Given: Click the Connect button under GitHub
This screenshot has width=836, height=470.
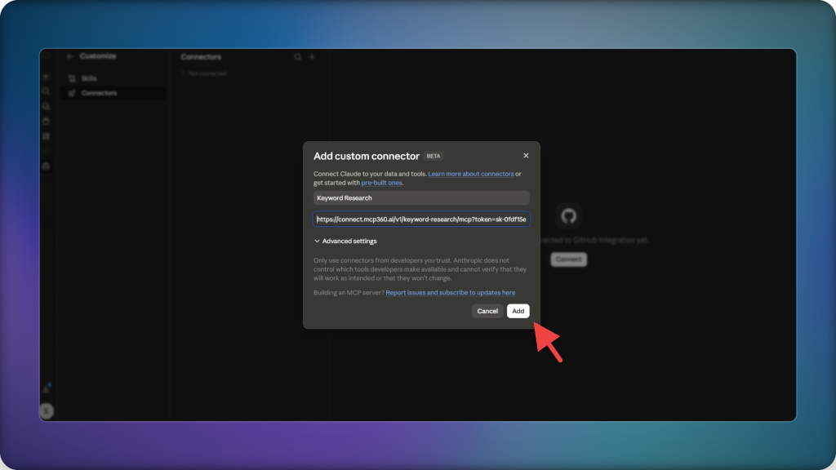Looking at the screenshot, I should coord(568,259).
